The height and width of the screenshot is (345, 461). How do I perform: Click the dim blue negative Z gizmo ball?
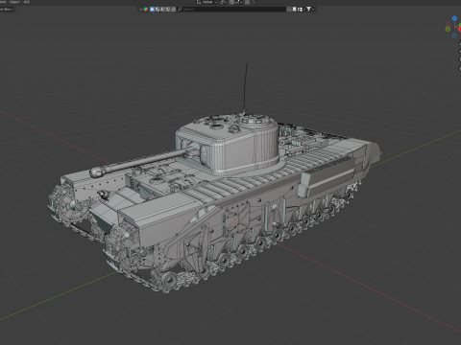[454, 35]
